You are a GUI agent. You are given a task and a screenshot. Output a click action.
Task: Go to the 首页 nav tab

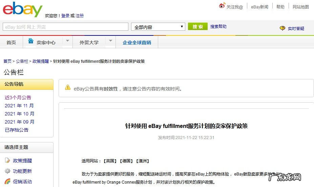[11, 42]
